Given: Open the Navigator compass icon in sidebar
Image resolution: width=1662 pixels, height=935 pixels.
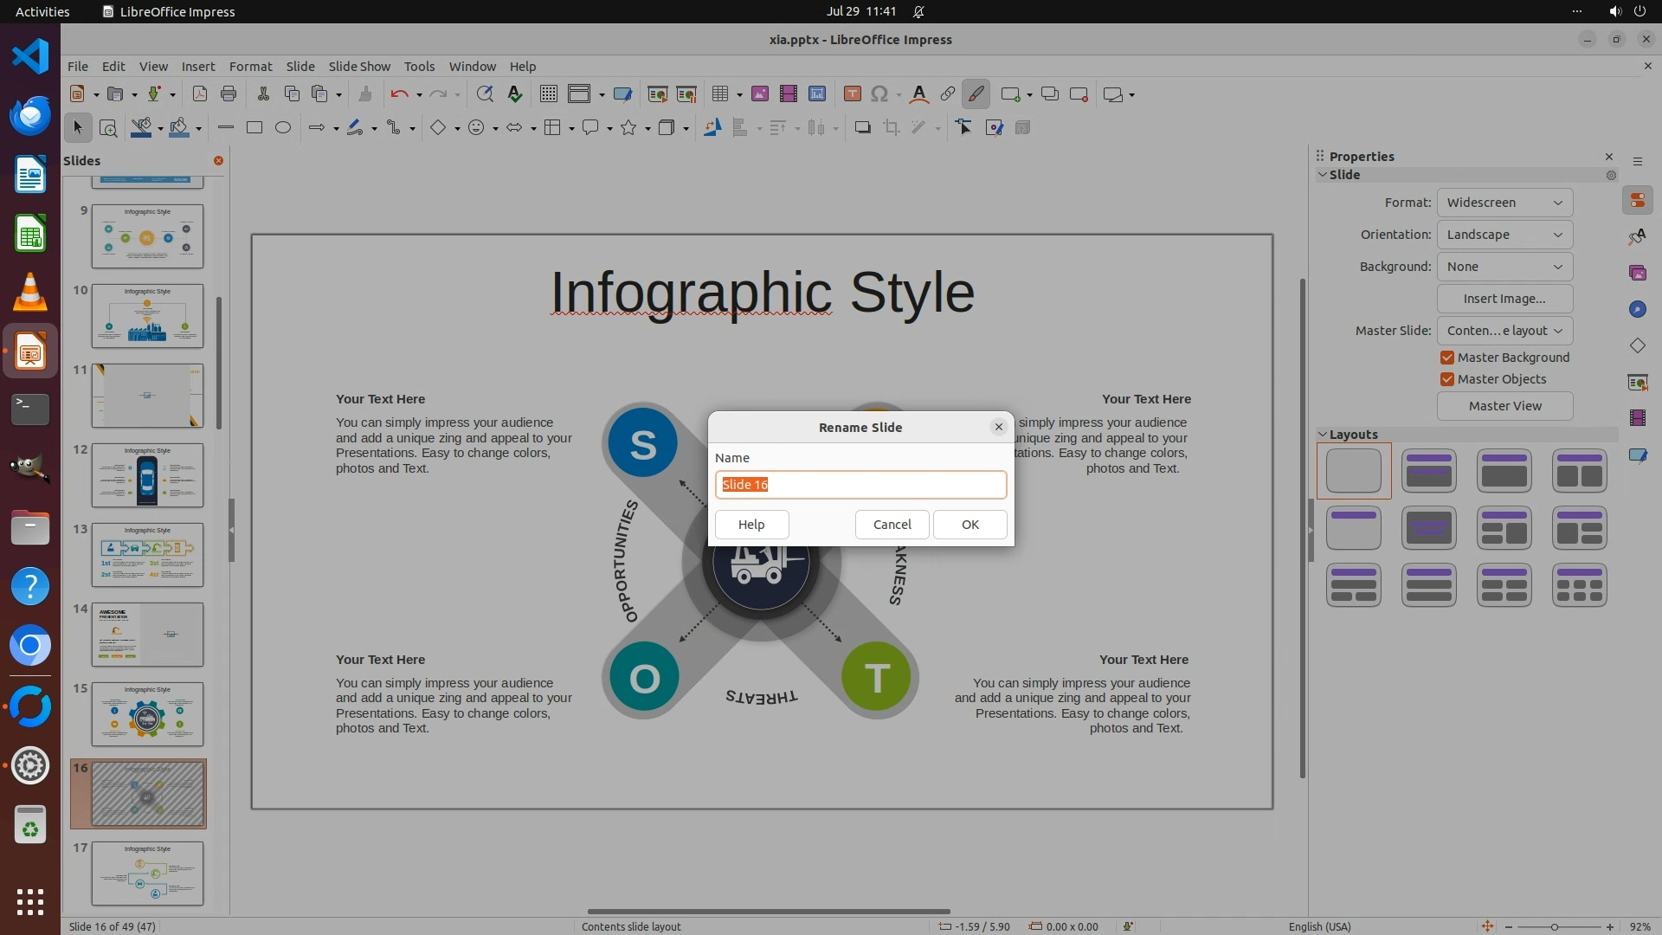Looking at the screenshot, I should (x=1637, y=310).
